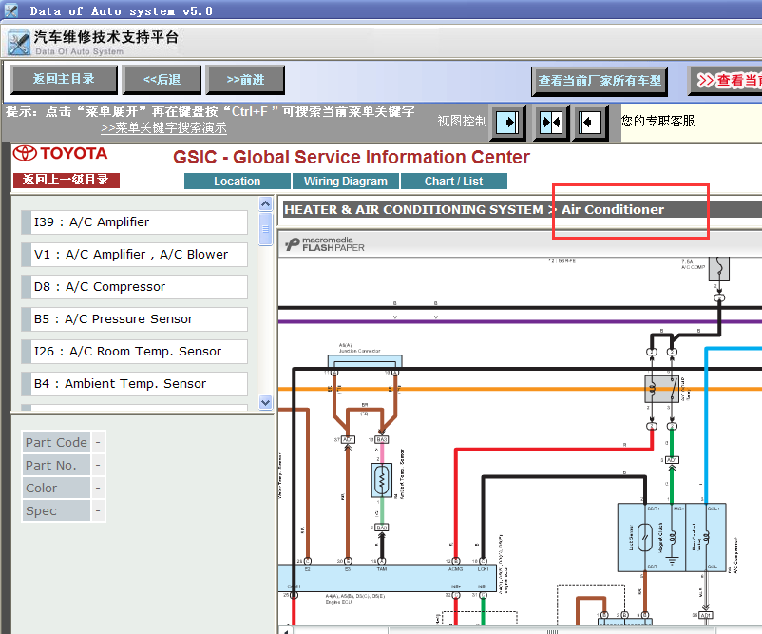Open the Location tab
Screen dimensions: 762x634
click(x=238, y=182)
